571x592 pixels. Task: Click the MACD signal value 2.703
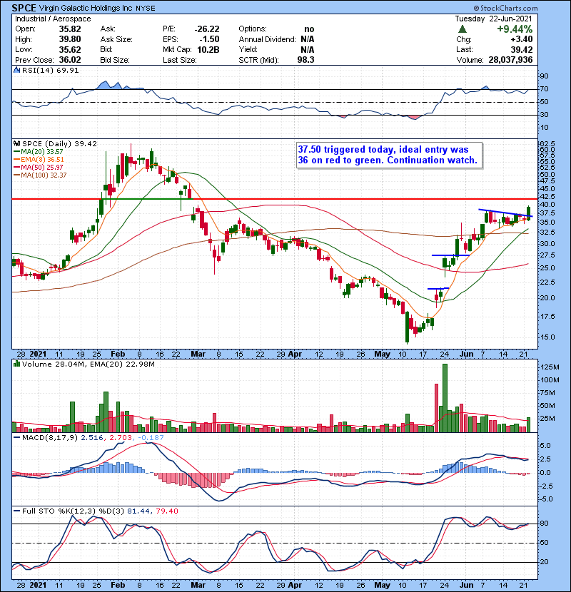(120, 438)
